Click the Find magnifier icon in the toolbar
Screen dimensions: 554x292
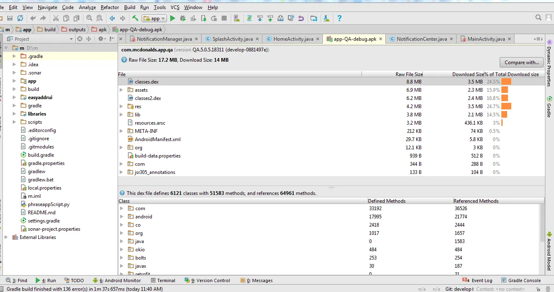coord(89,18)
